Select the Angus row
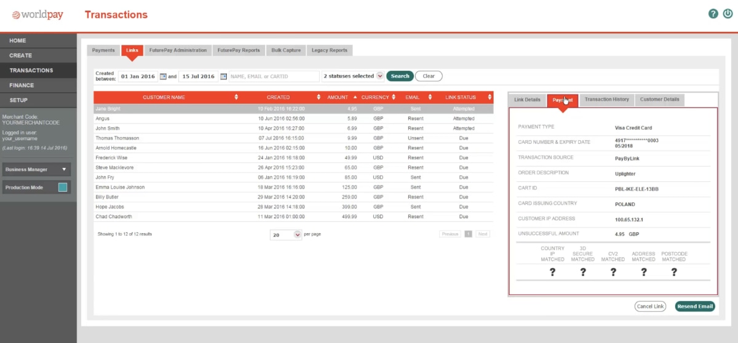Image resolution: width=738 pixels, height=343 pixels. point(293,119)
